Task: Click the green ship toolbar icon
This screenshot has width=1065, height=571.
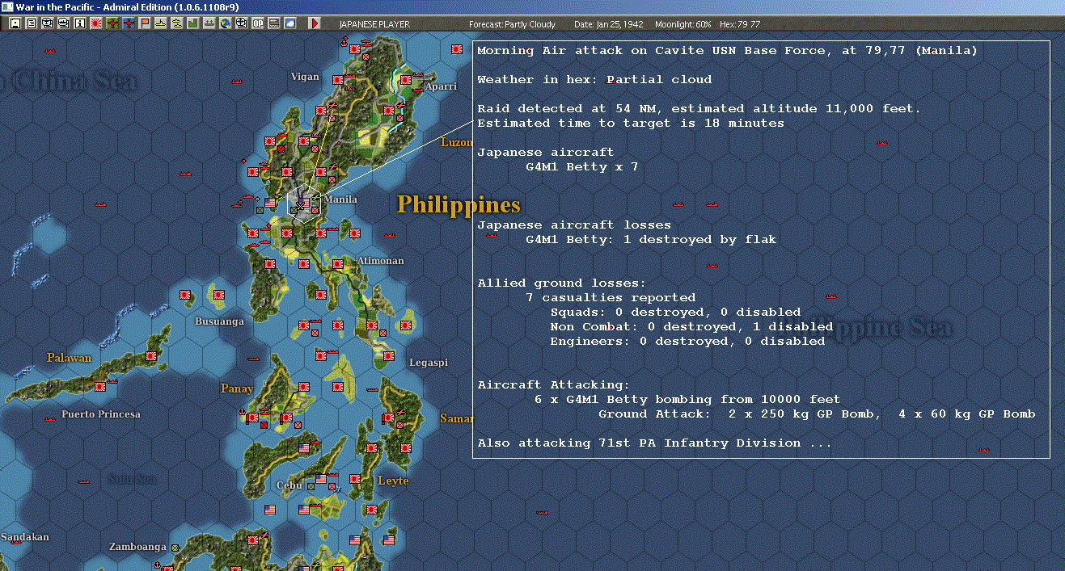Action: 209,24
